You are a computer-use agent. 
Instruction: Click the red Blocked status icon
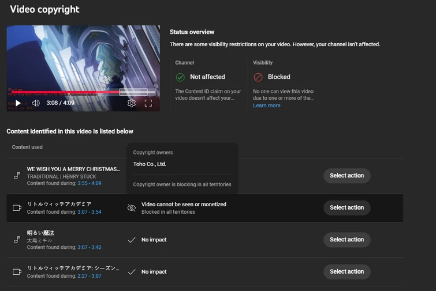coord(258,77)
